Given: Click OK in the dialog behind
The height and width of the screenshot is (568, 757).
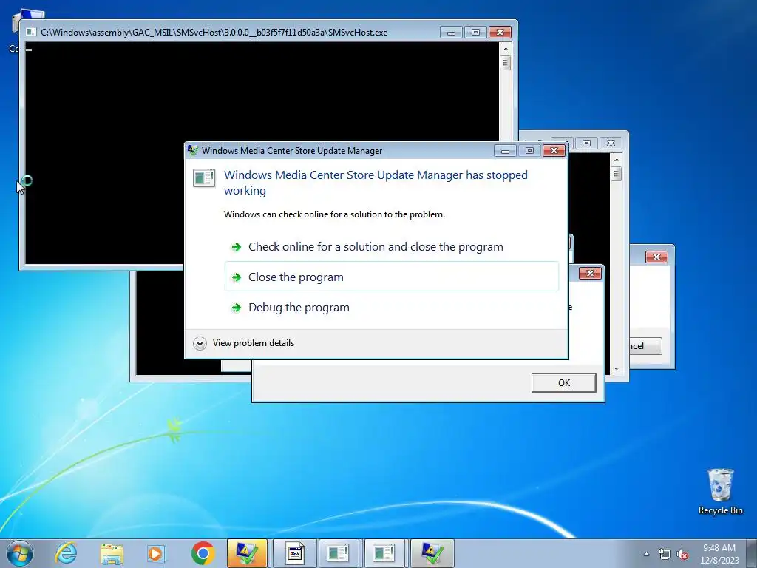Looking at the screenshot, I should [563, 383].
